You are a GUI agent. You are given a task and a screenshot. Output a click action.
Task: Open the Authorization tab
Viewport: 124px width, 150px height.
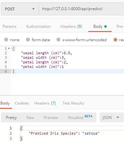pos(38,26)
